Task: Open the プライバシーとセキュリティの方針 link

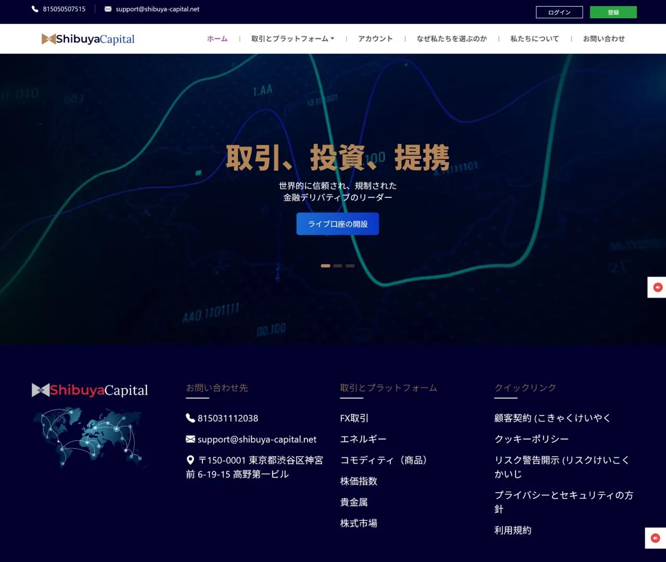Action: click(x=563, y=502)
